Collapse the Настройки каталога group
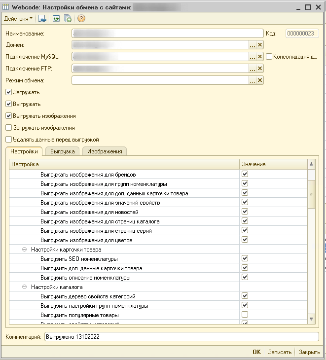Image resolution: width=326 pixels, height=360 pixels. 24,287
